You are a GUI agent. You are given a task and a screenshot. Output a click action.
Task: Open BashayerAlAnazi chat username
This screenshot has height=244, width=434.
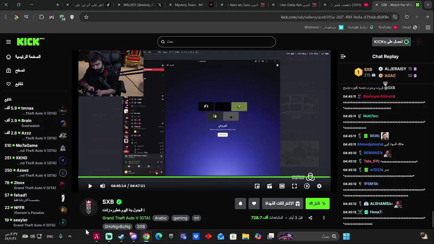coord(379,96)
